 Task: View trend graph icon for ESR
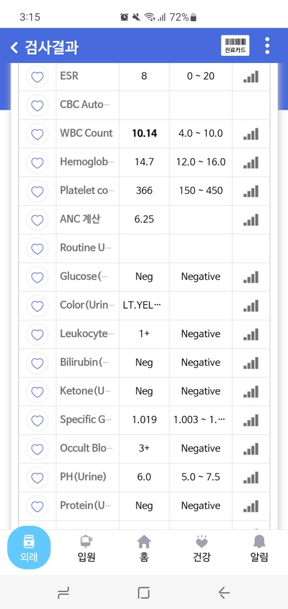(x=251, y=77)
